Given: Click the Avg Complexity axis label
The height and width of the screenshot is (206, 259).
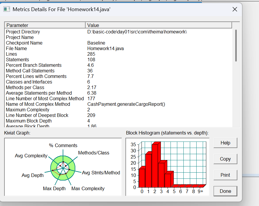Looking at the screenshot, I should (31, 156).
